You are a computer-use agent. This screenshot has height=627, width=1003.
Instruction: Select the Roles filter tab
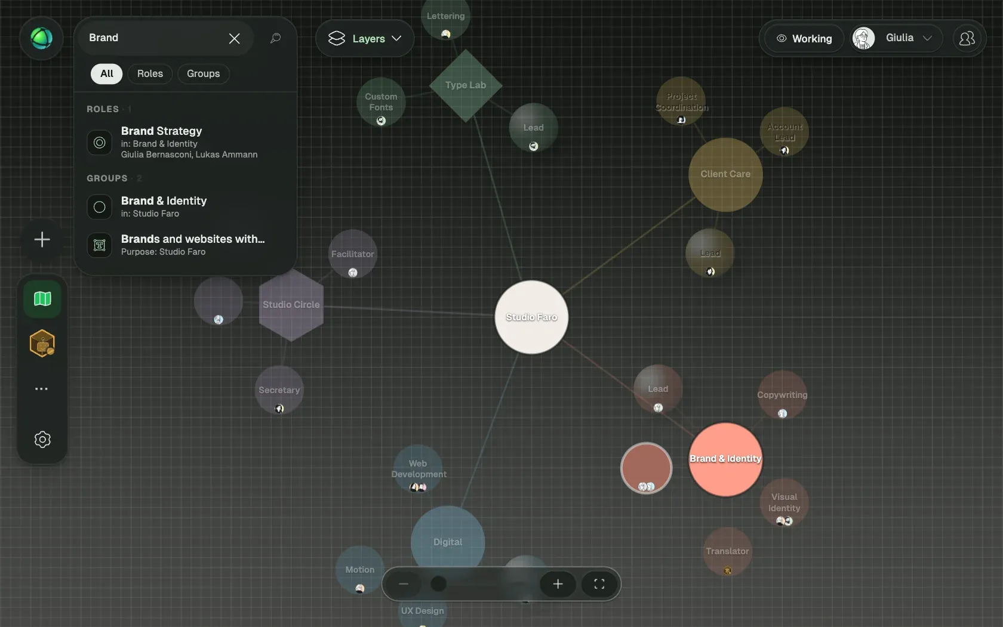coord(150,73)
